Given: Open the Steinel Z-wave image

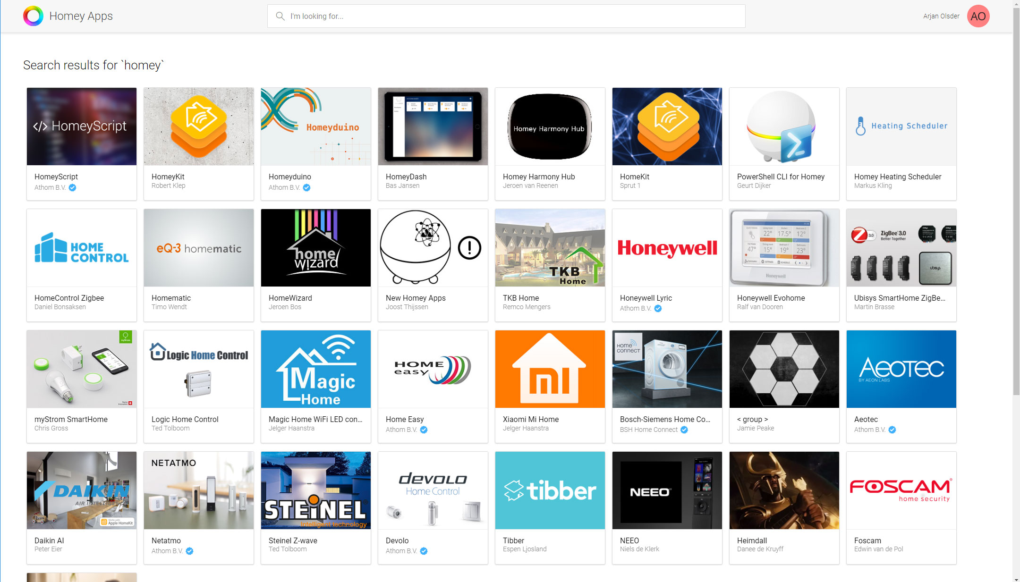Looking at the screenshot, I should click(316, 490).
